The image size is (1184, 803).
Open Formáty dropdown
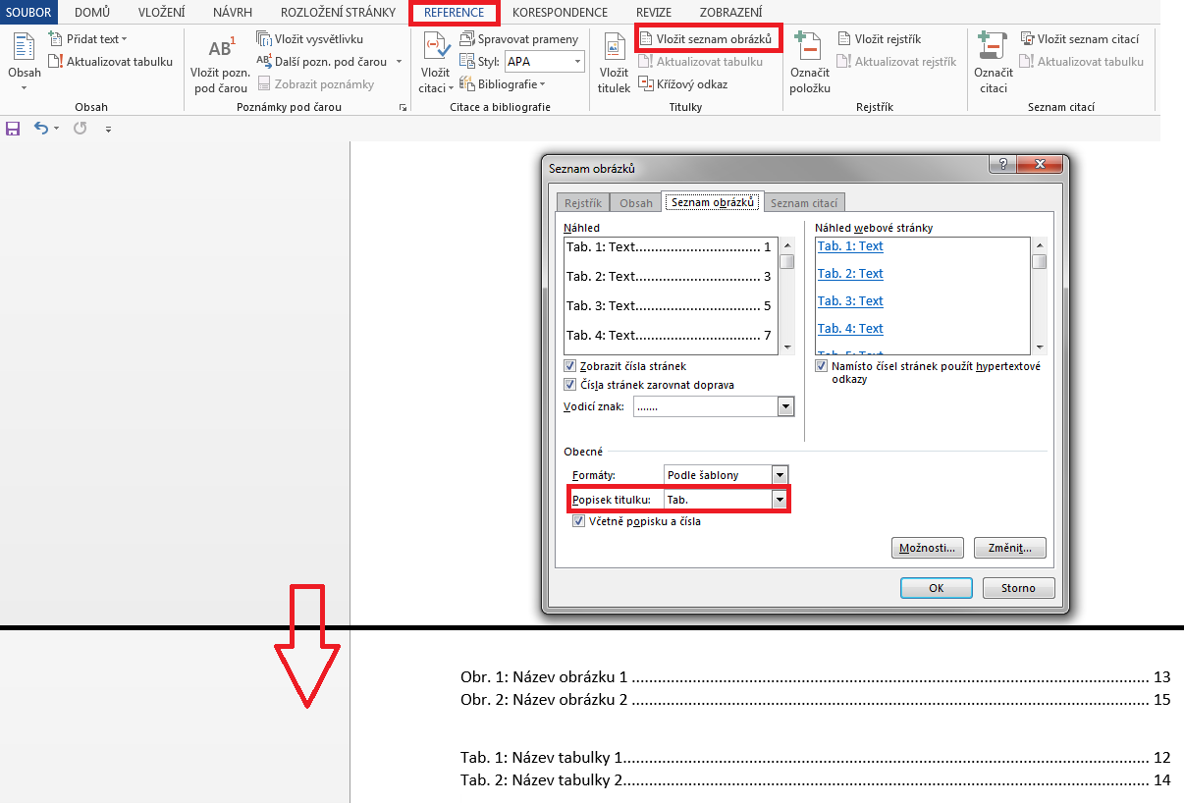780,475
